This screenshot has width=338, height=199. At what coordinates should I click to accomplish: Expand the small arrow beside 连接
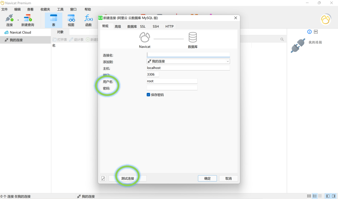[x=18, y=20]
